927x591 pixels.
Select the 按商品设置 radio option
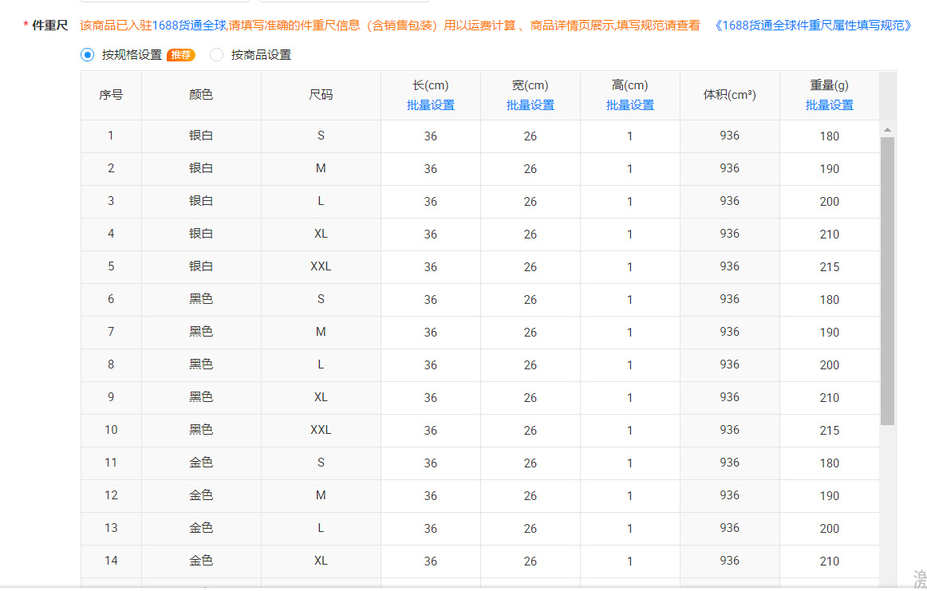click(216, 55)
